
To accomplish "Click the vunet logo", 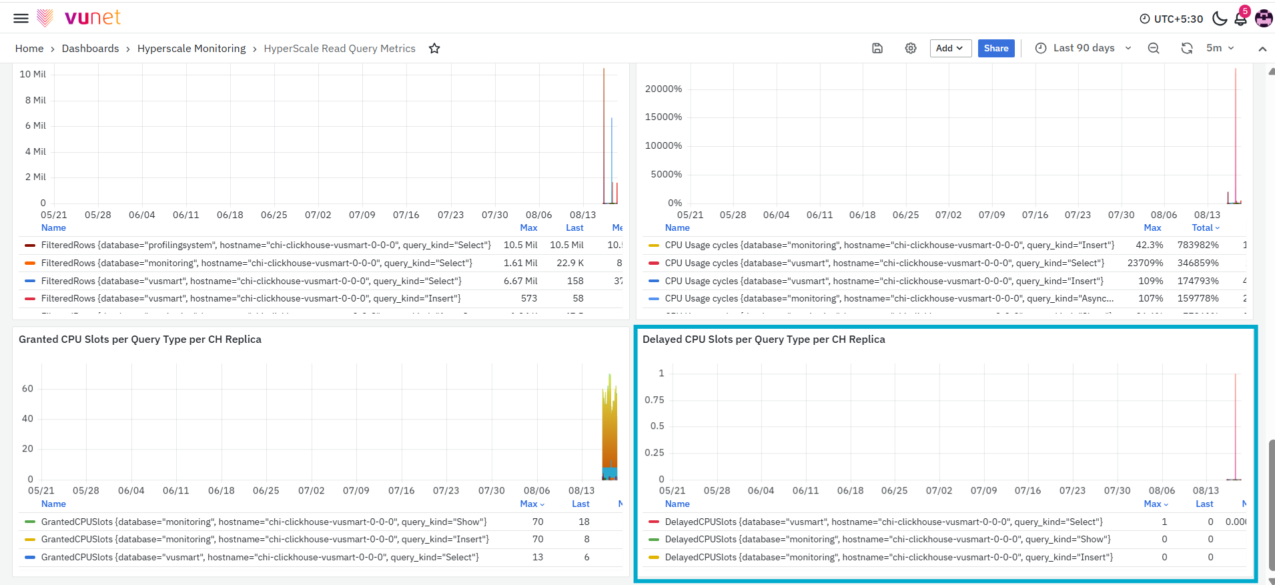I will pos(79,17).
